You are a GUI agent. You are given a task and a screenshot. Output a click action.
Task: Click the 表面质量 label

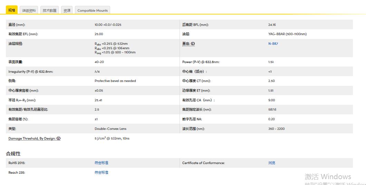(x=16, y=62)
